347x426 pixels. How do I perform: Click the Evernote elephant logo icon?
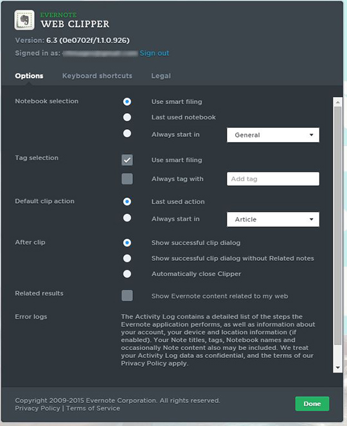coord(24,20)
